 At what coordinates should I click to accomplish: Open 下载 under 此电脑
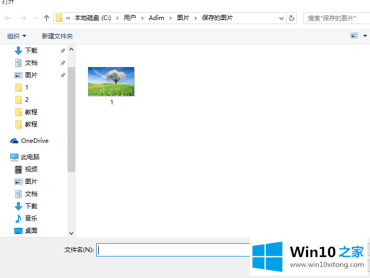31,206
